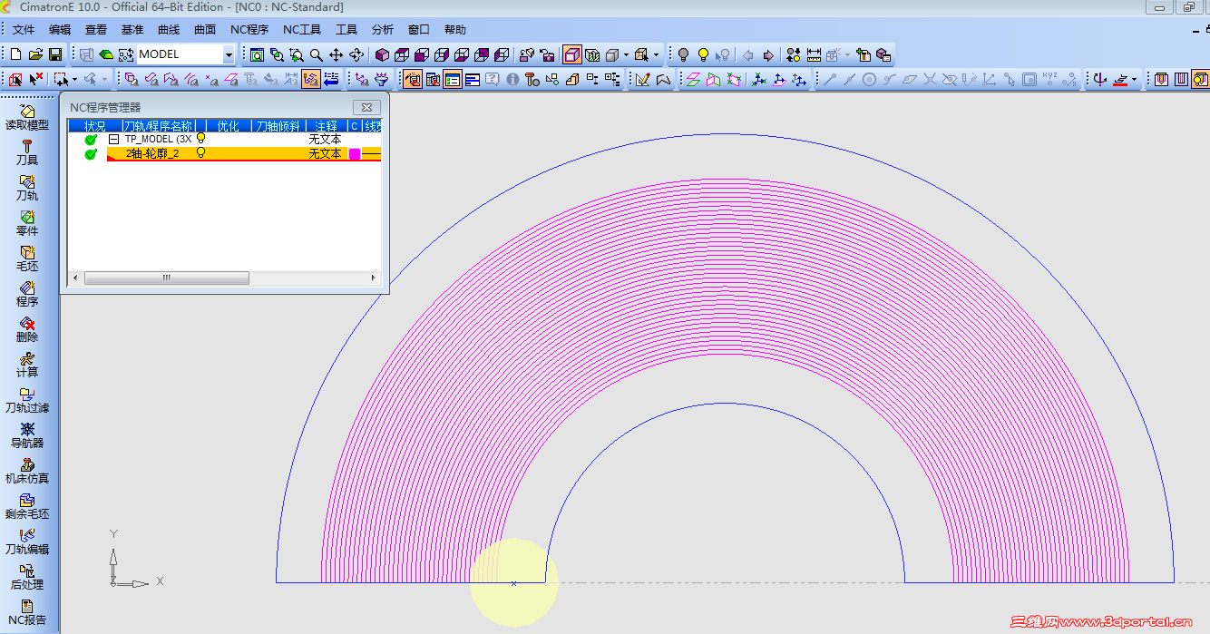The image size is (1210, 634).
Task: Click the yellow light bulb icon in the toolbar
Action: pyautogui.click(x=703, y=54)
